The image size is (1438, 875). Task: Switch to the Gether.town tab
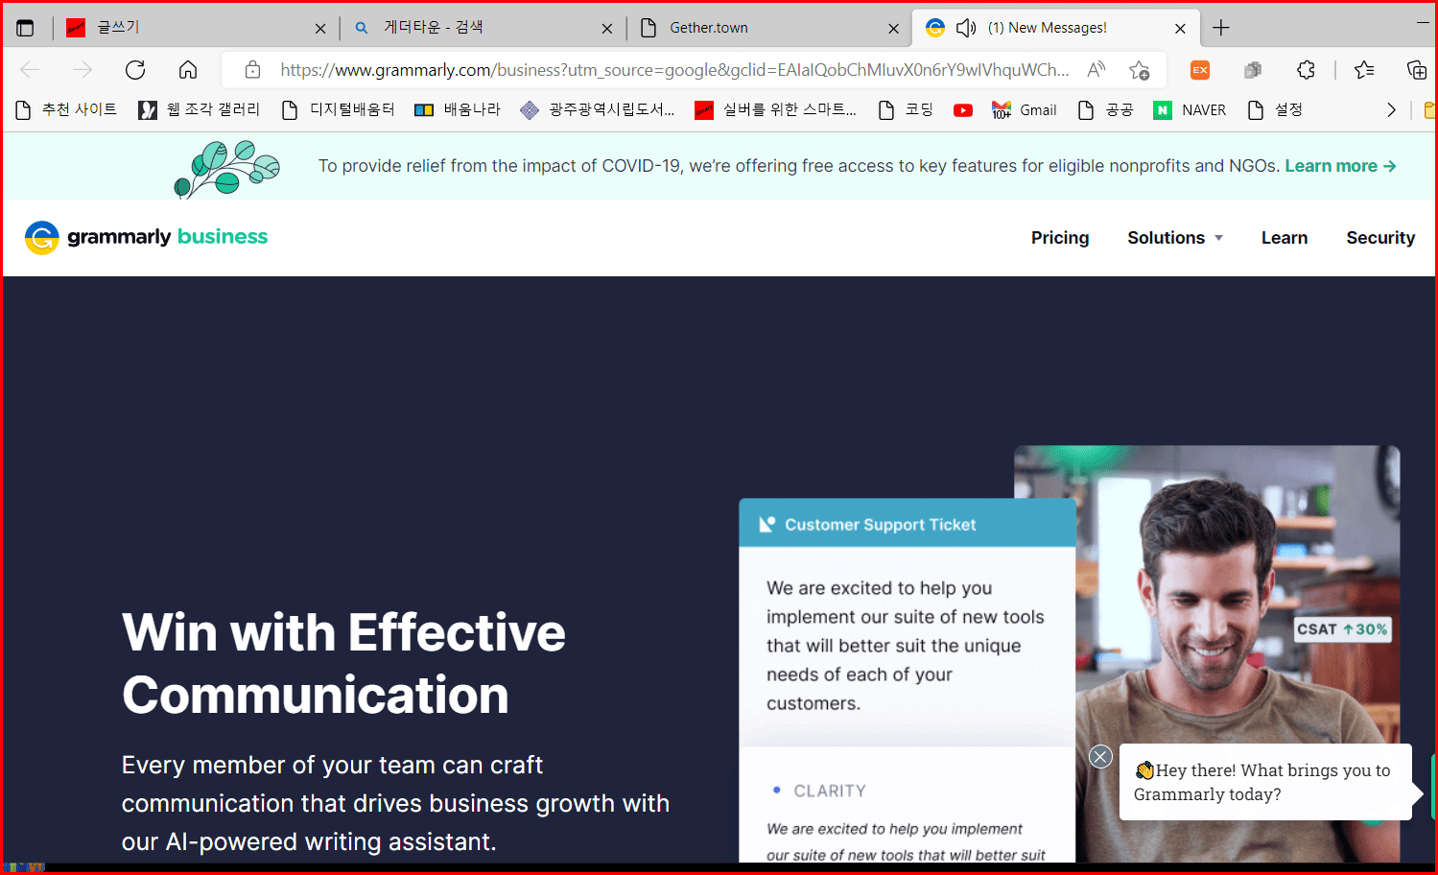point(767,28)
